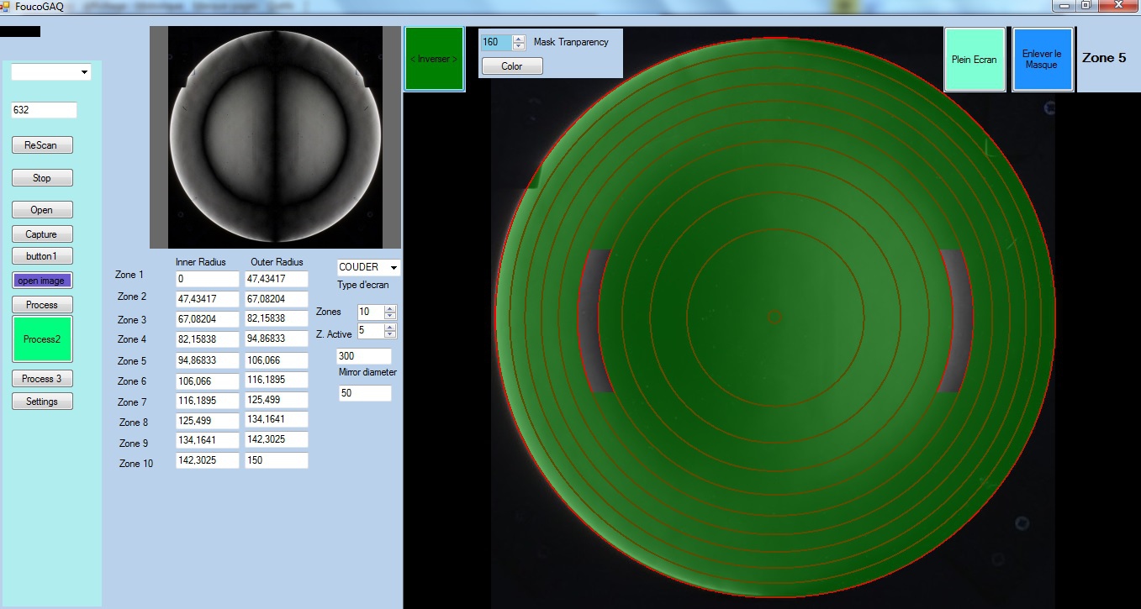Click the Plein Ecran button
Image resolution: width=1141 pixels, height=609 pixels.
click(x=975, y=60)
